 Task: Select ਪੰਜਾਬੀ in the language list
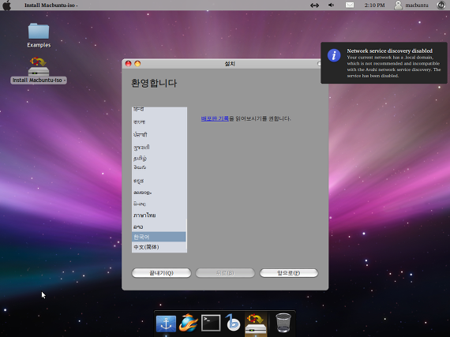pyautogui.click(x=159, y=134)
